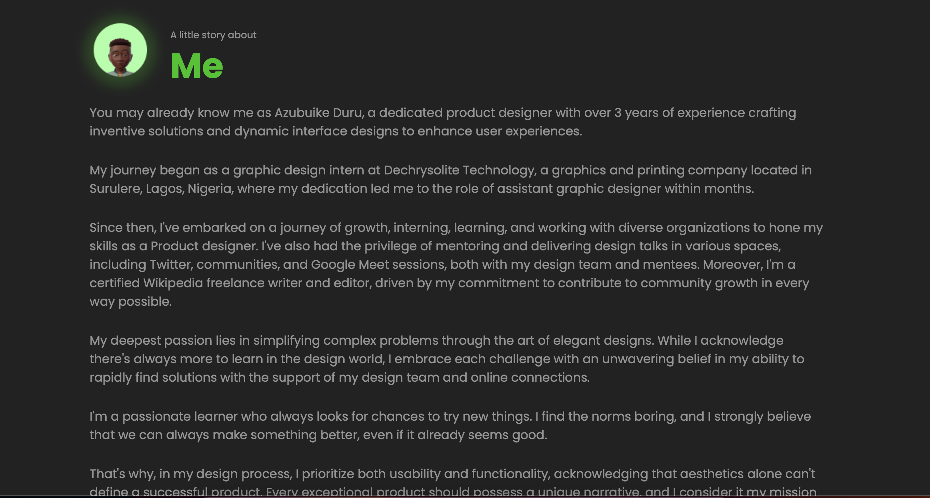This screenshot has width=930, height=498.
Task: Click the words "way possible." ending third paragraph
Action: click(131, 301)
